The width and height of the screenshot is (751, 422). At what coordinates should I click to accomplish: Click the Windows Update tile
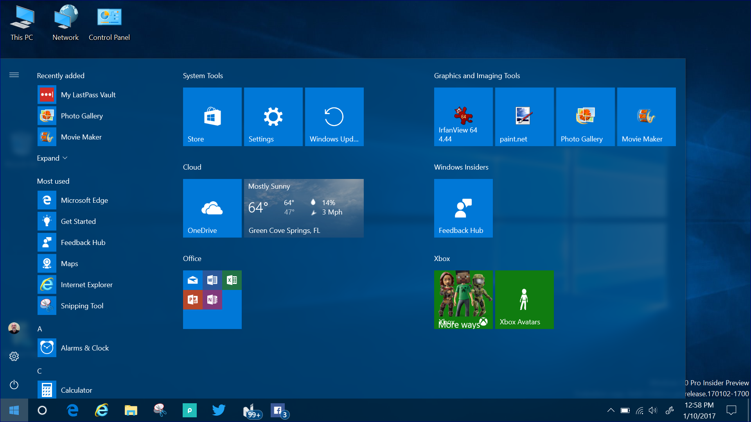[x=334, y=116]
